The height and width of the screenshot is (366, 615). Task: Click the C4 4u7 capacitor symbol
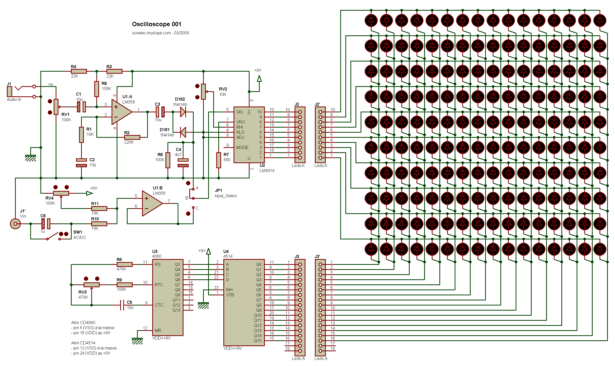(183, 163)
